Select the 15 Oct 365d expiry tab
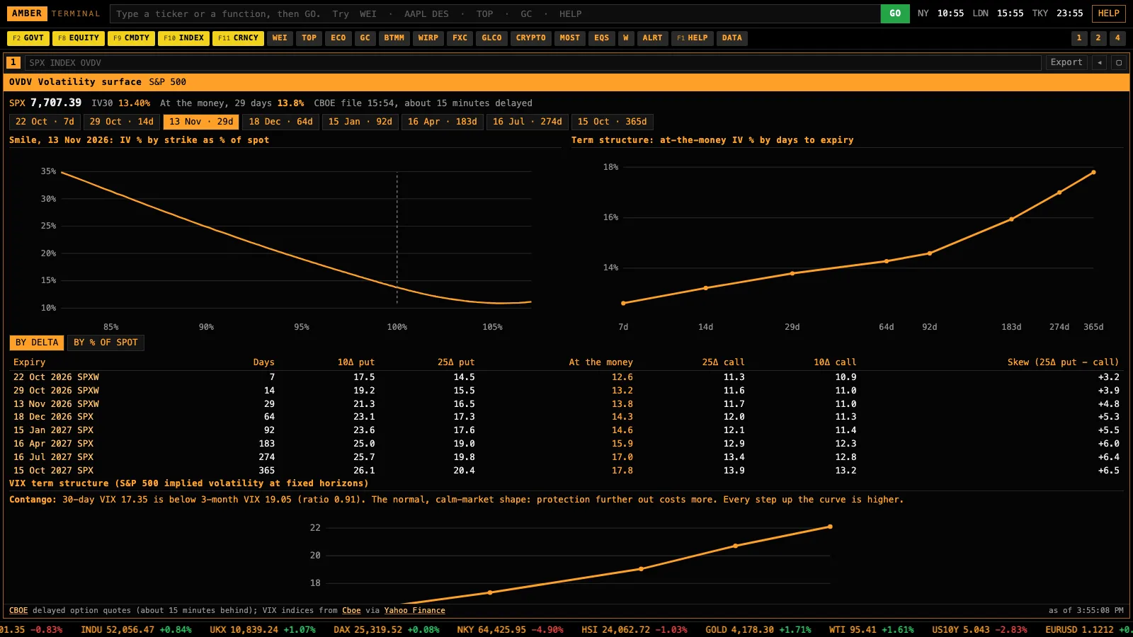This screenshot has width=1133, height=637. (613, 122)
